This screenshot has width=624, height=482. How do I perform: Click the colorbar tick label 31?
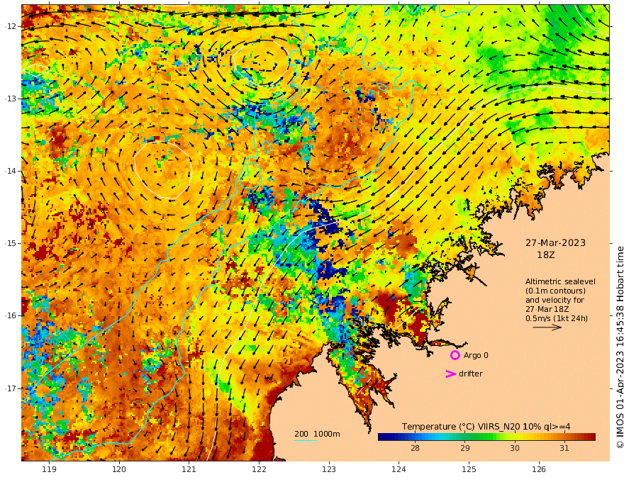tap(564, 448)
